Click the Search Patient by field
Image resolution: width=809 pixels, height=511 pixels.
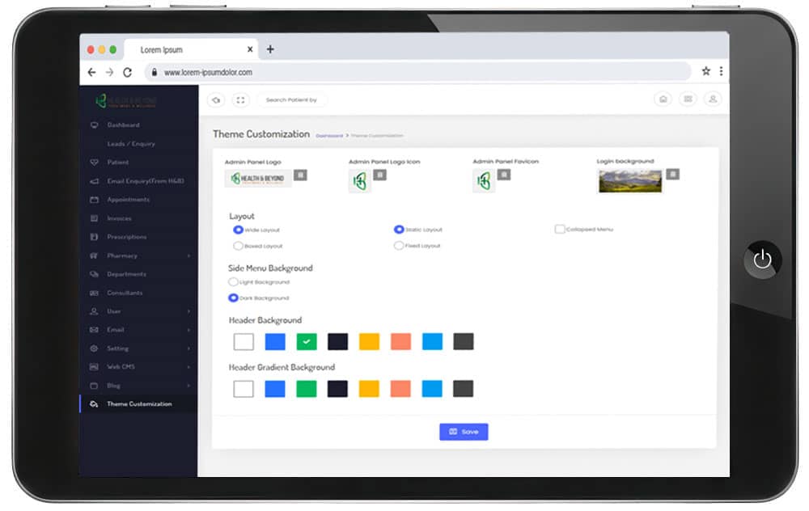click(x=292, y=100)
